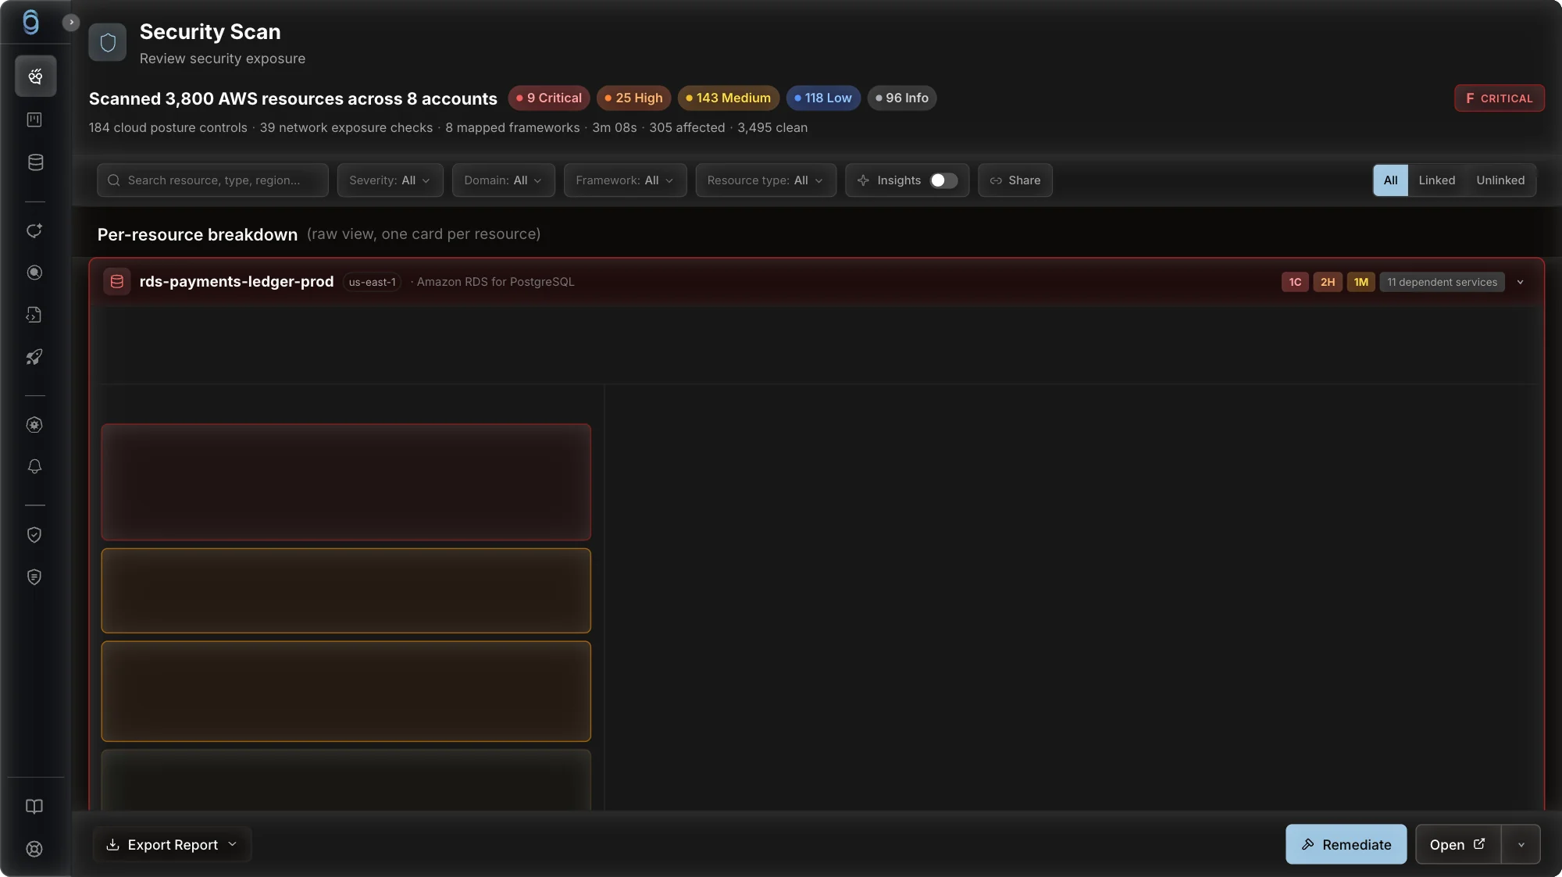Open the circular target sidebar icon
The image size is (1562, 877).
(x=34, y=273)
